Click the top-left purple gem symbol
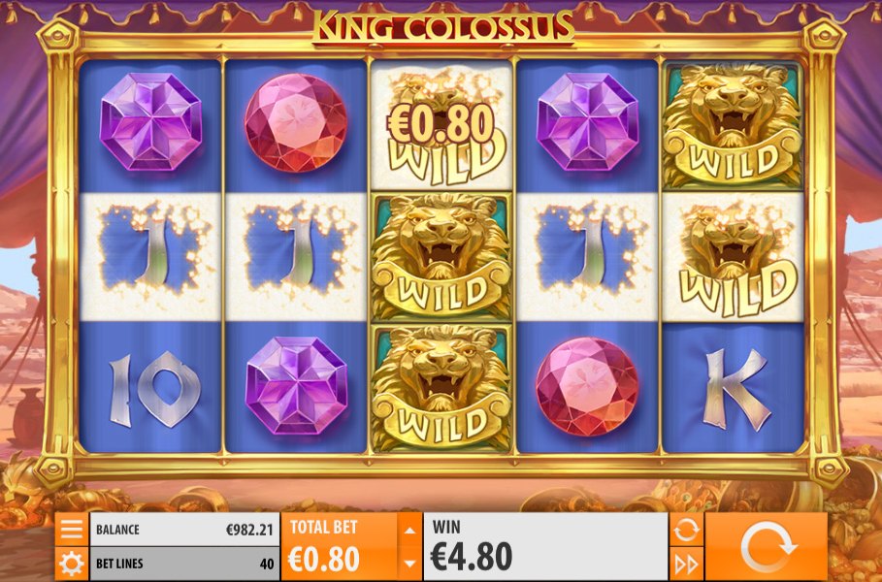 coord(150,121)
